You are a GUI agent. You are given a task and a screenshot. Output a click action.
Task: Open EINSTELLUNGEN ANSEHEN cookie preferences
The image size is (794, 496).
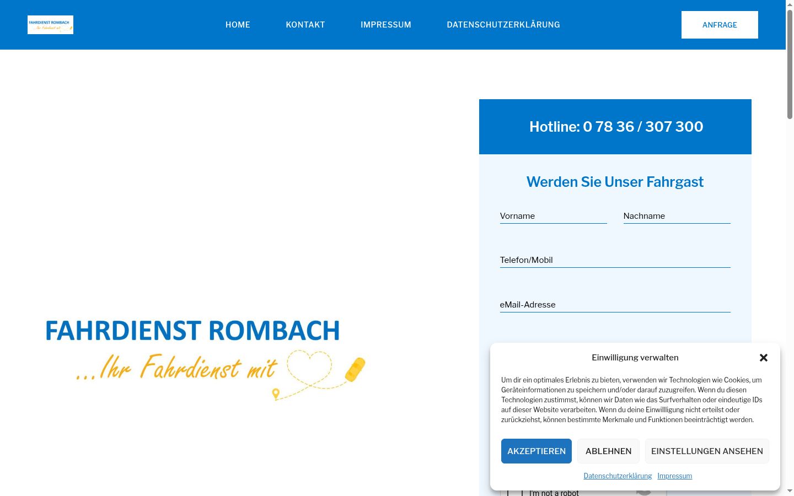pos(707,451)
